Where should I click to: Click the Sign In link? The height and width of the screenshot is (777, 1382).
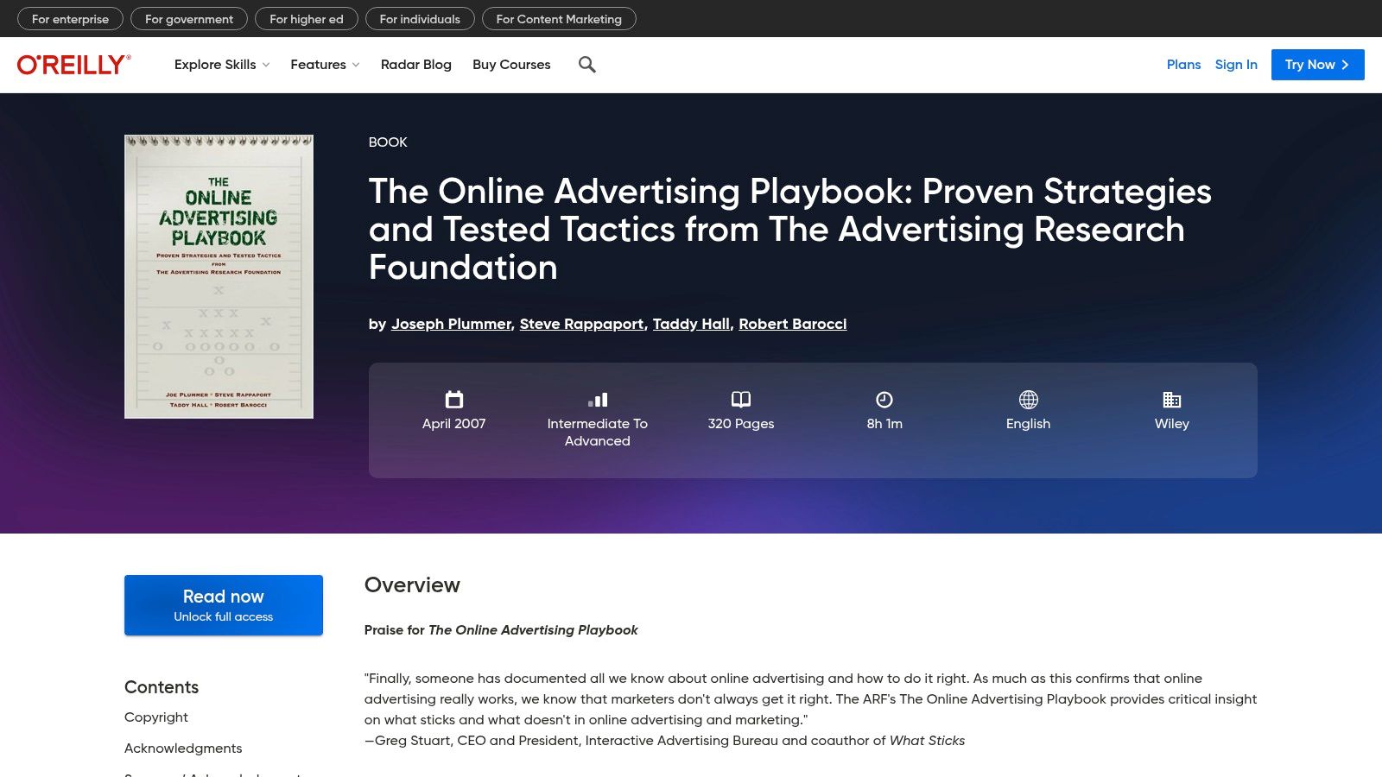pyautogui.click(x=1236, y=65)
